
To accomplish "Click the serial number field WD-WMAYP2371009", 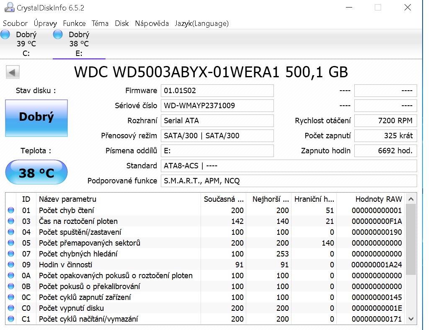I will [217, 106].
